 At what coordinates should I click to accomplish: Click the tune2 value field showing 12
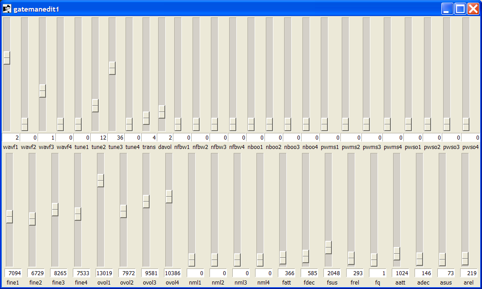(x=99, y=138)
